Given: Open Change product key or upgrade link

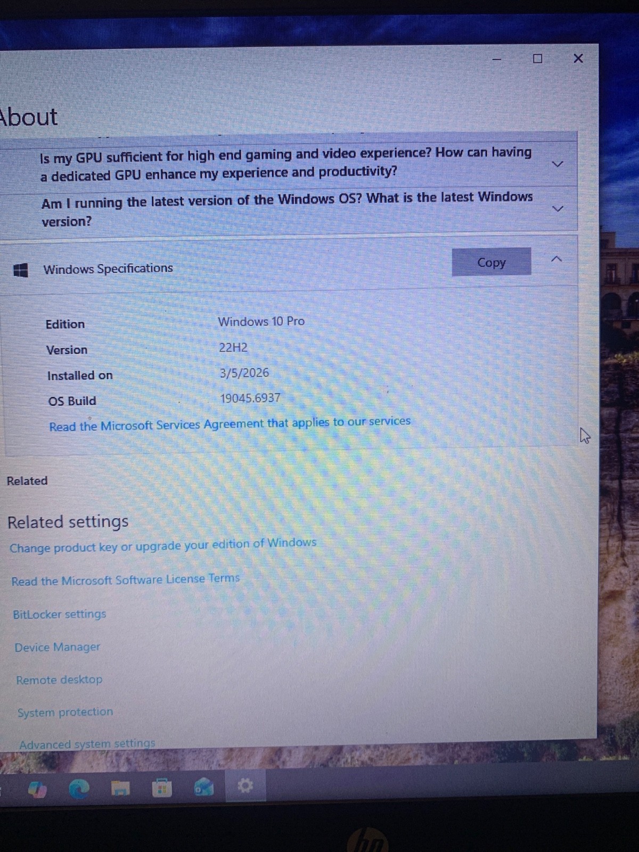Looking at the screenshot, I should [x=163, y=545].
